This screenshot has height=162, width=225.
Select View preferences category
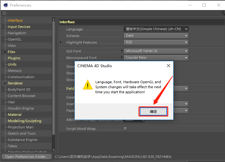tap(12, 46)
